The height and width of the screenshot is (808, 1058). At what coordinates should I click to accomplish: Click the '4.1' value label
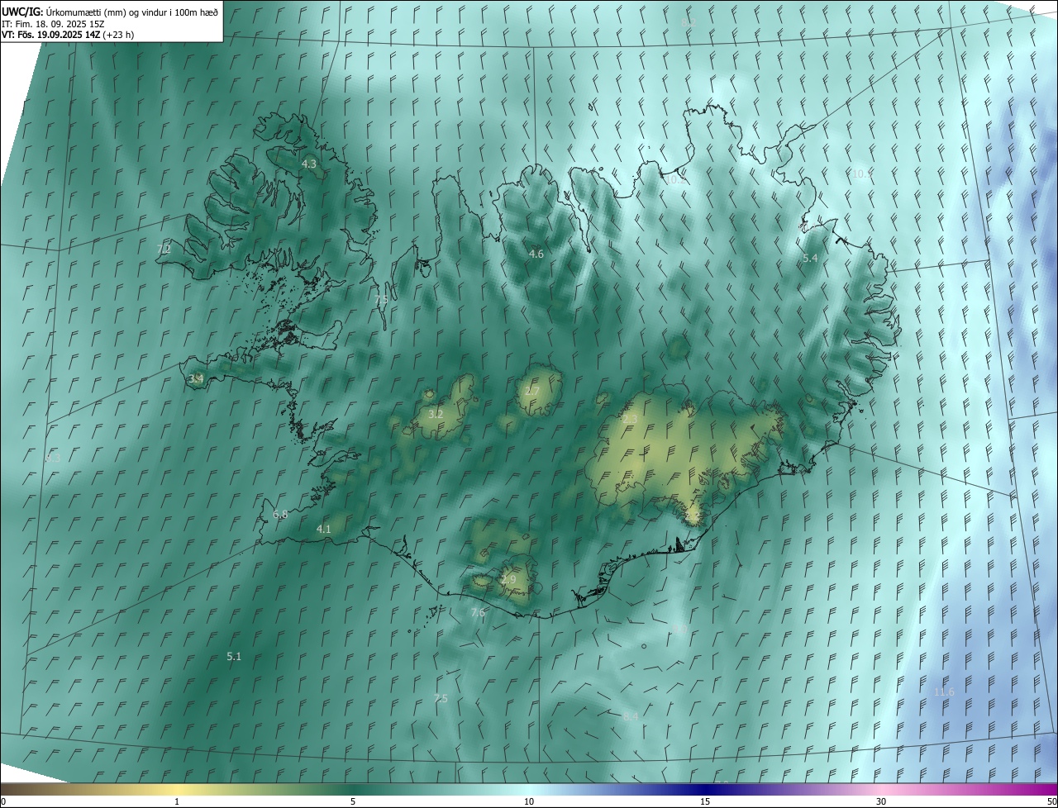coord(323,529)
